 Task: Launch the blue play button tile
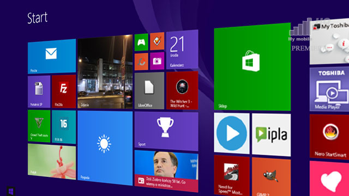[232, 133]
